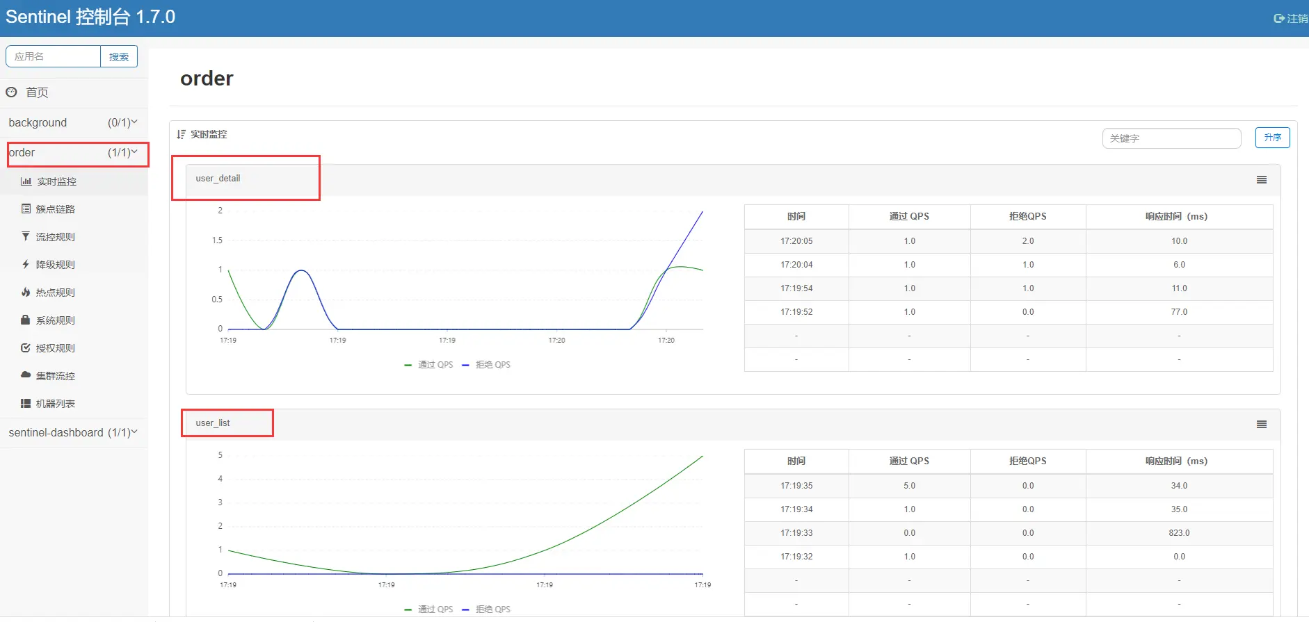Click the 77.0 response time cell
1309x622 pixels.
pos(1179,312)
